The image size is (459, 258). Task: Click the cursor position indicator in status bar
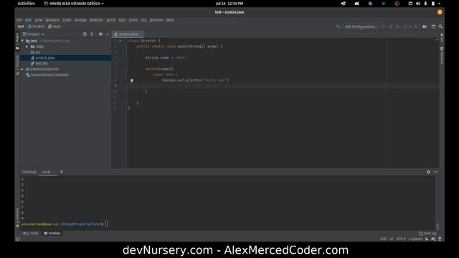pos(383,239)
